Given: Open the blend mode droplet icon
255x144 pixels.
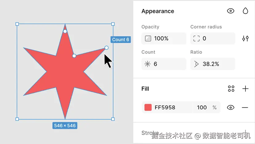Looking at the screenshot, I should pyautogui.click(x=245, y=11).
